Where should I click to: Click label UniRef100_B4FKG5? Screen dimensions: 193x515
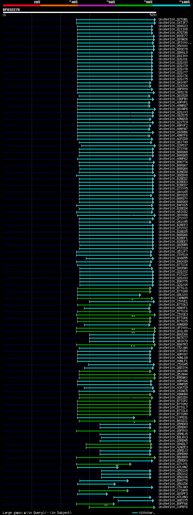click(173, 205)
